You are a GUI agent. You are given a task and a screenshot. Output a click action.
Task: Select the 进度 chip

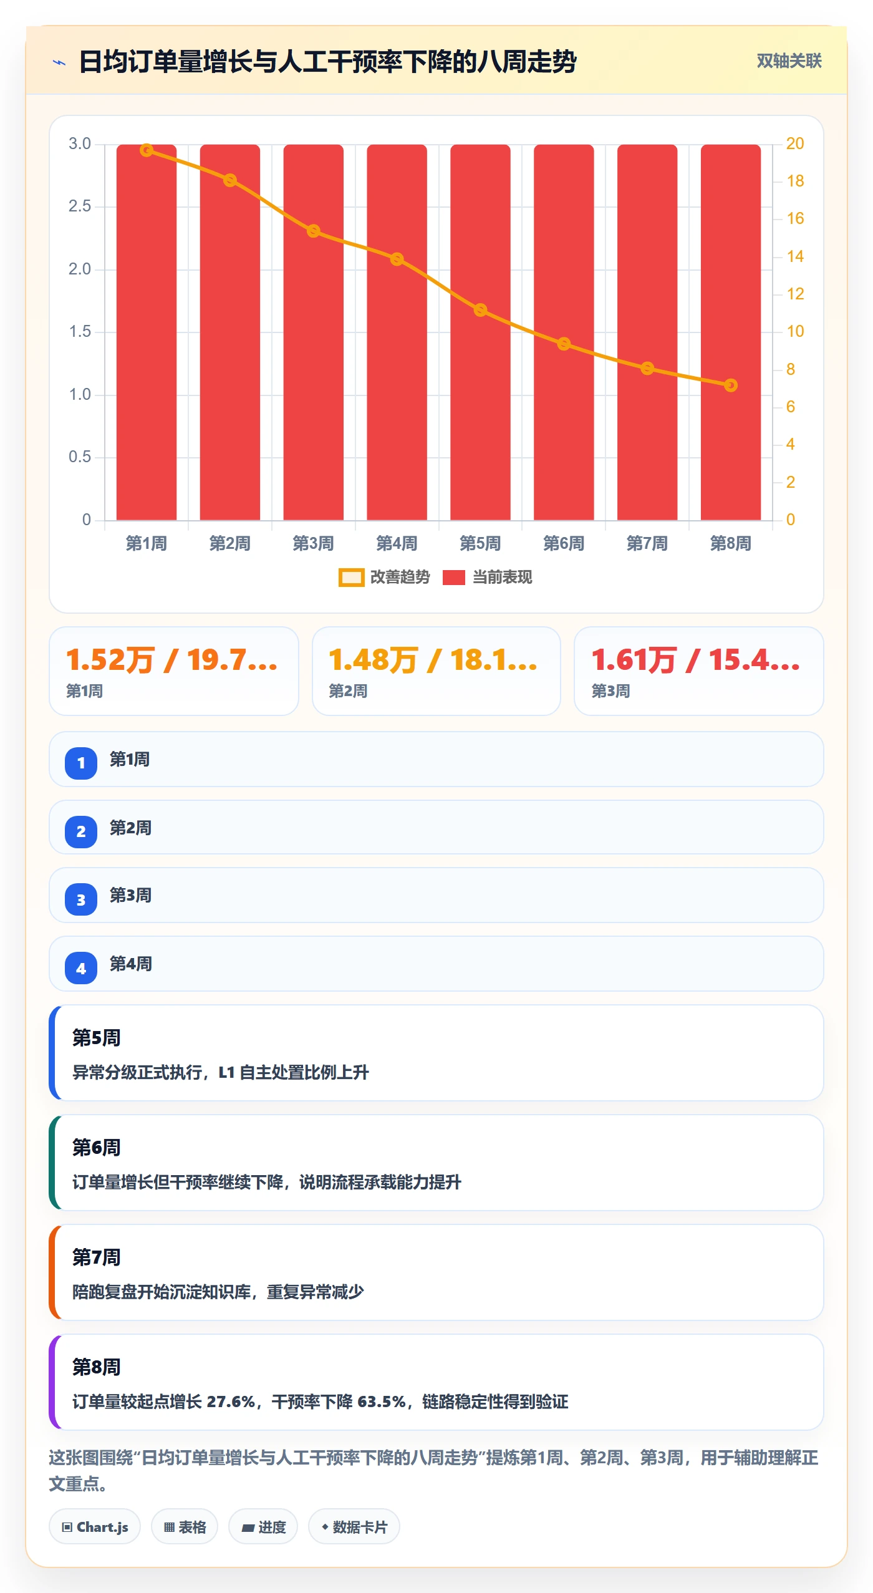[263, 1527]
